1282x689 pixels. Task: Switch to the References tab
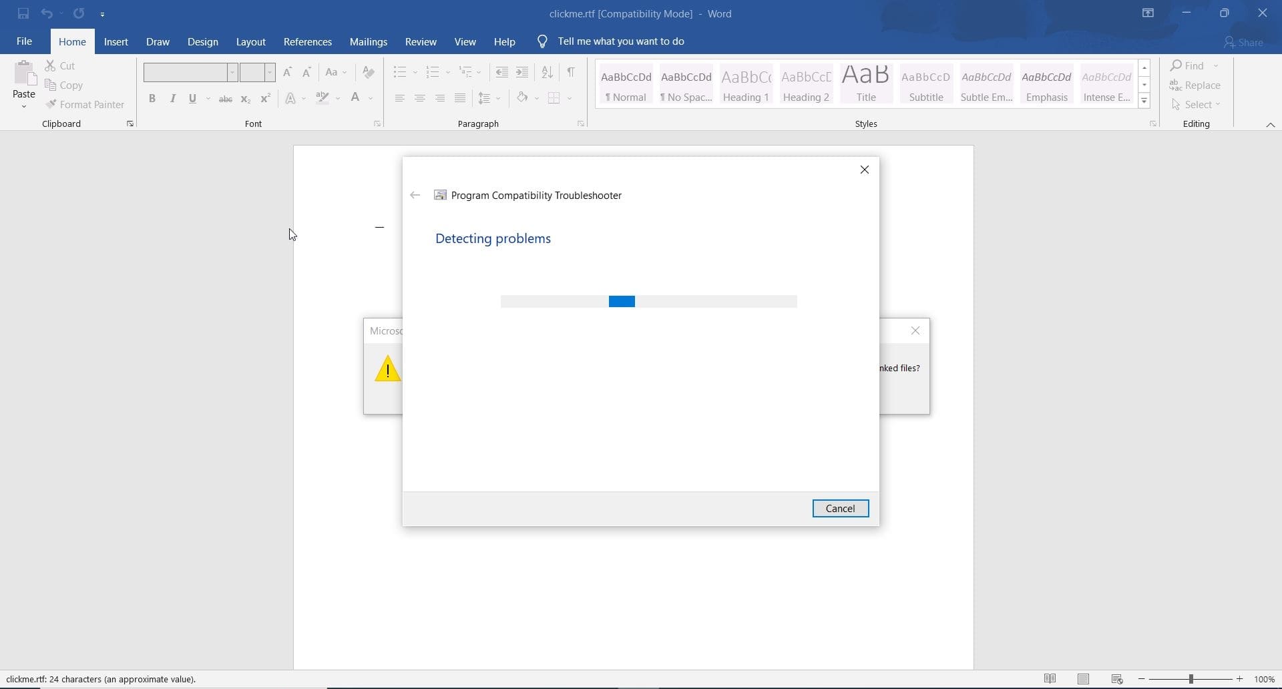(307, 41)
